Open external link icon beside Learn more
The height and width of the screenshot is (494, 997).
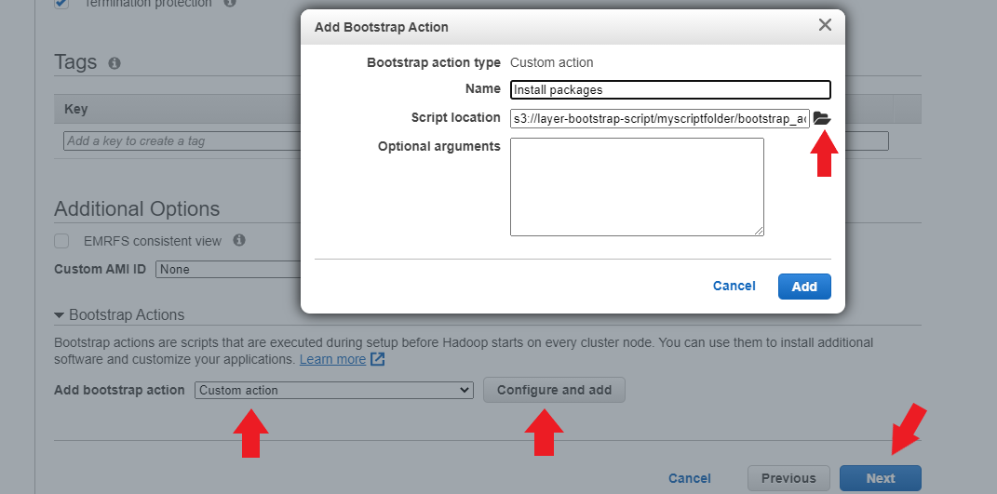pyautogui.click(x=378, y=359)
